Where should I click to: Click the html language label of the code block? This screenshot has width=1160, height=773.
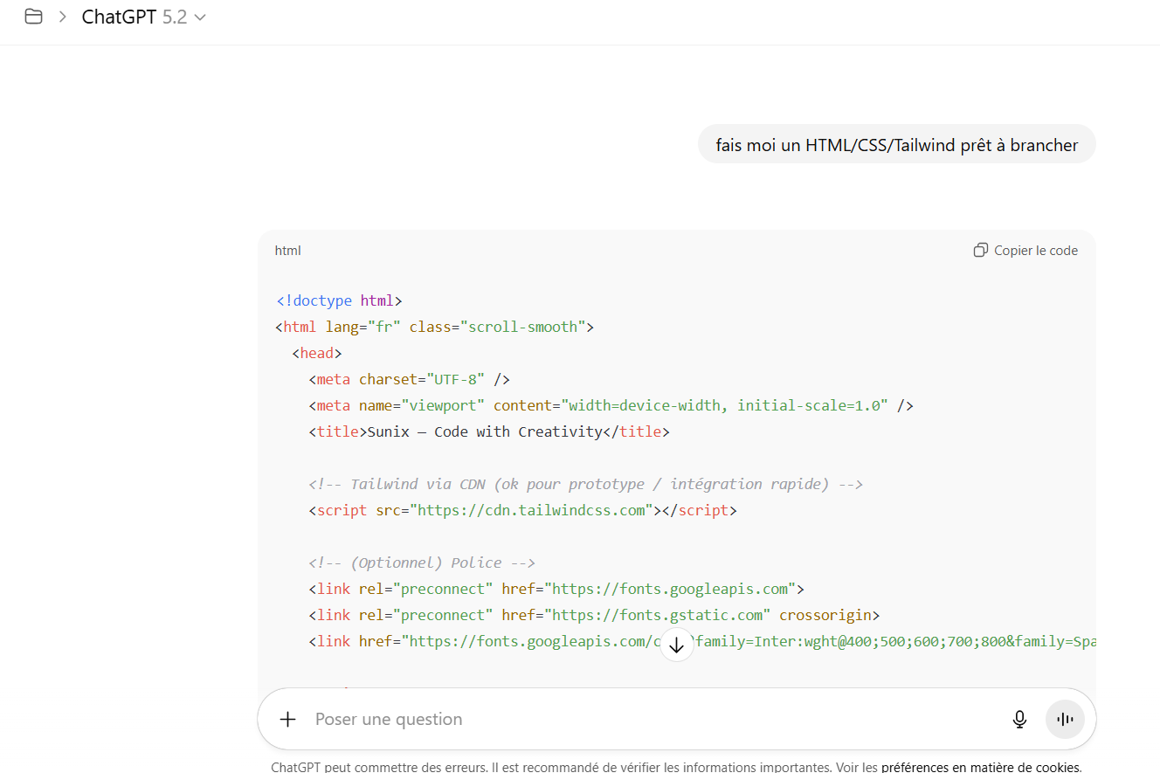click(x=287, y=251)
